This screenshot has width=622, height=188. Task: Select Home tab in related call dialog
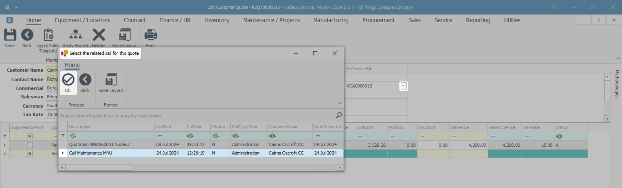point(72,65)
